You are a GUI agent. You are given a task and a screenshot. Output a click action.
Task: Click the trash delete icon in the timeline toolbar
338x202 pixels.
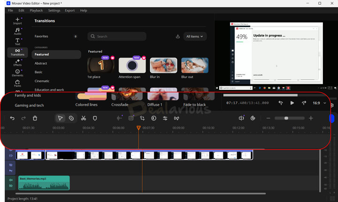point(35,119)
